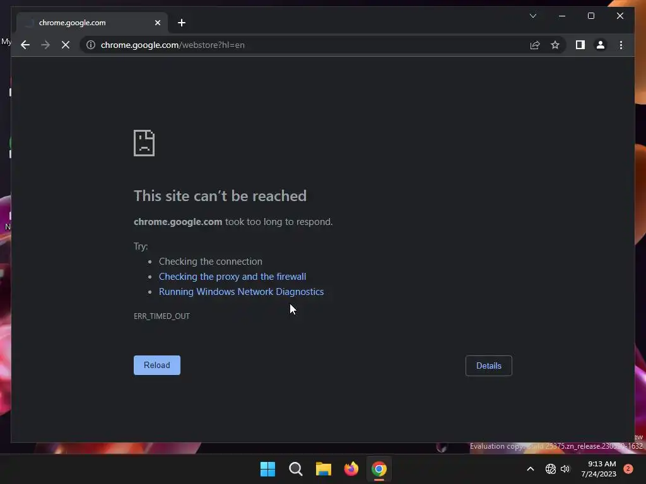This screenshot has width=646, height=484.
Task: Open the Chrome profile menu
Action: (x=601, y=45)
